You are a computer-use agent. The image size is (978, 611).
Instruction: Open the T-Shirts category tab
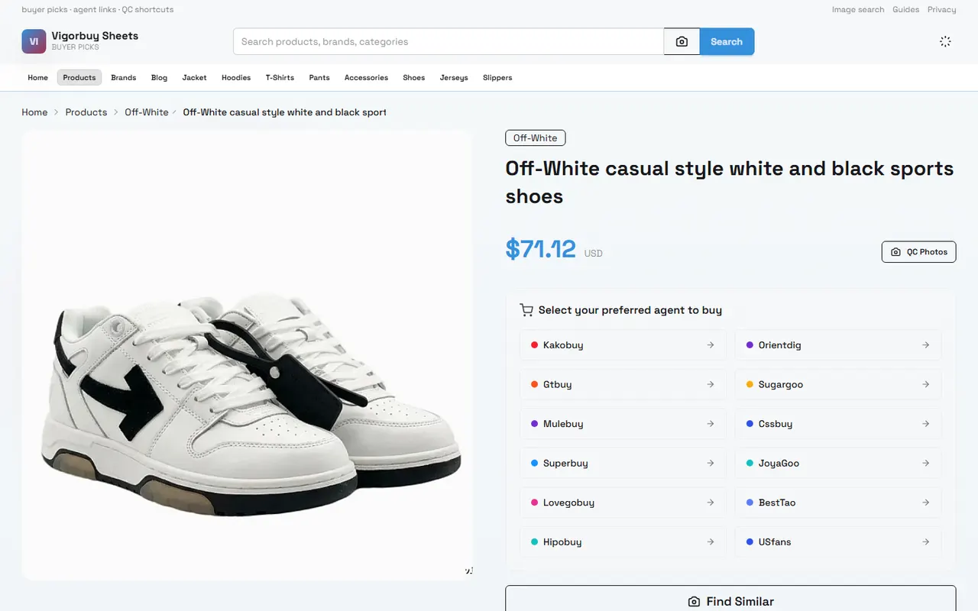coord(280,77)
